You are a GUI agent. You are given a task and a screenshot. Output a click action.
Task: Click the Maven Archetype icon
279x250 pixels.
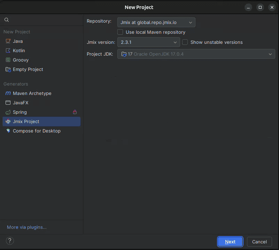point(8,93)
